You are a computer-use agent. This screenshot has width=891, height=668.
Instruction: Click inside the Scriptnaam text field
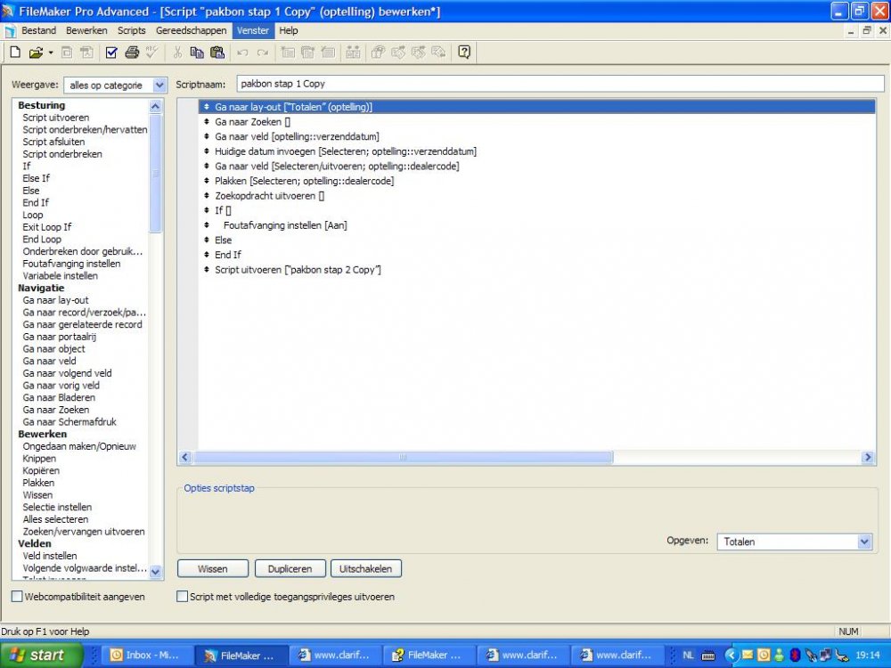401,84
